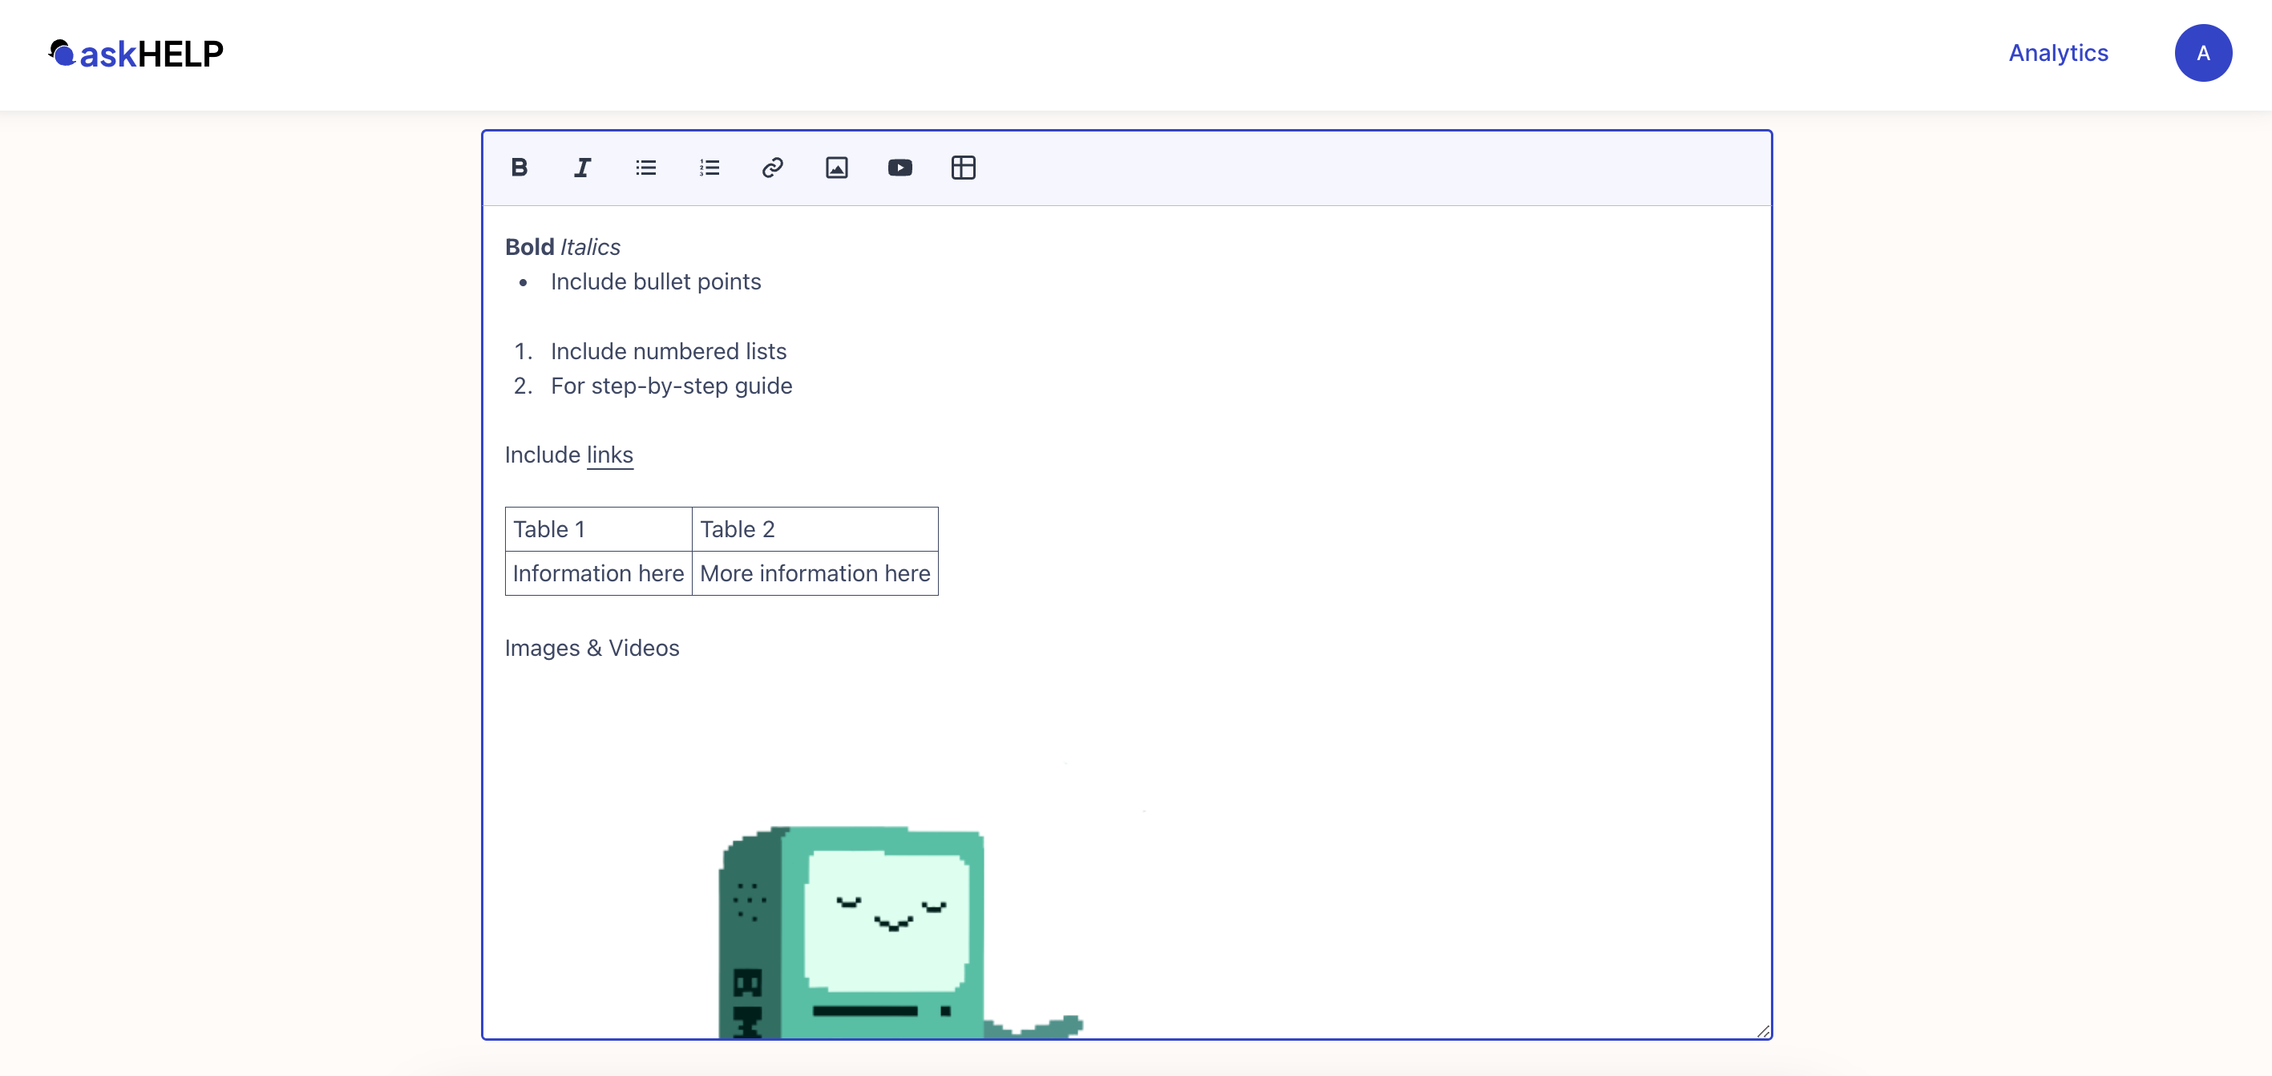Click the 'More information here' cell
Screen dimensions: 2272x1076
[814, 573]
